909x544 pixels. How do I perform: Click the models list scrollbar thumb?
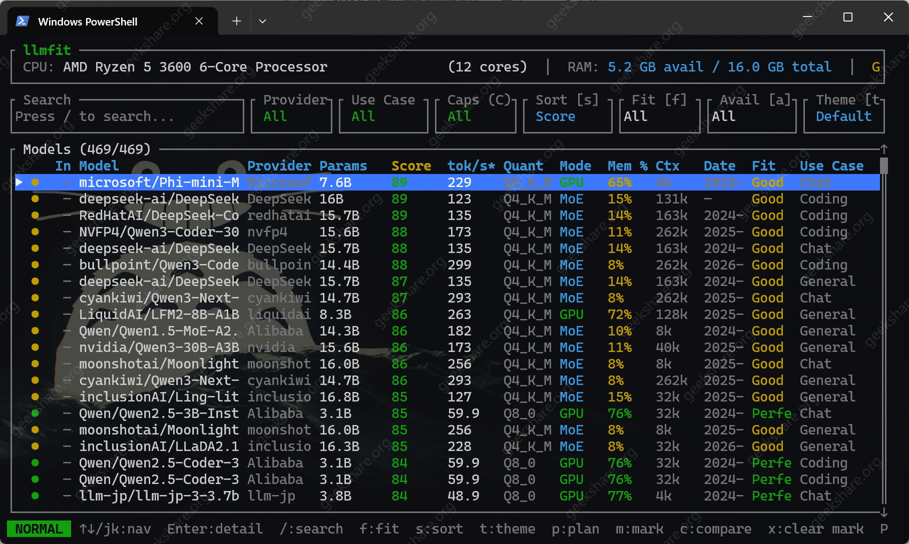click(x=884, y=165)
